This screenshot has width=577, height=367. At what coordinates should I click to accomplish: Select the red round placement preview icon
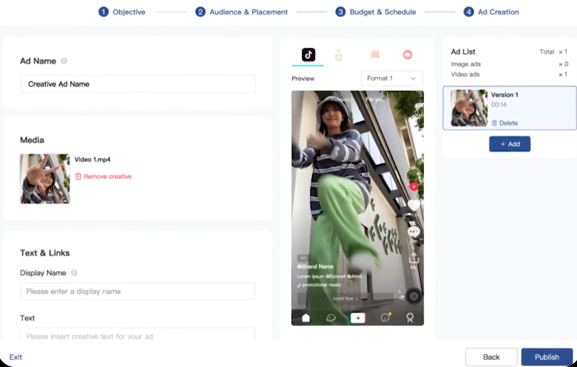(407, 55)
